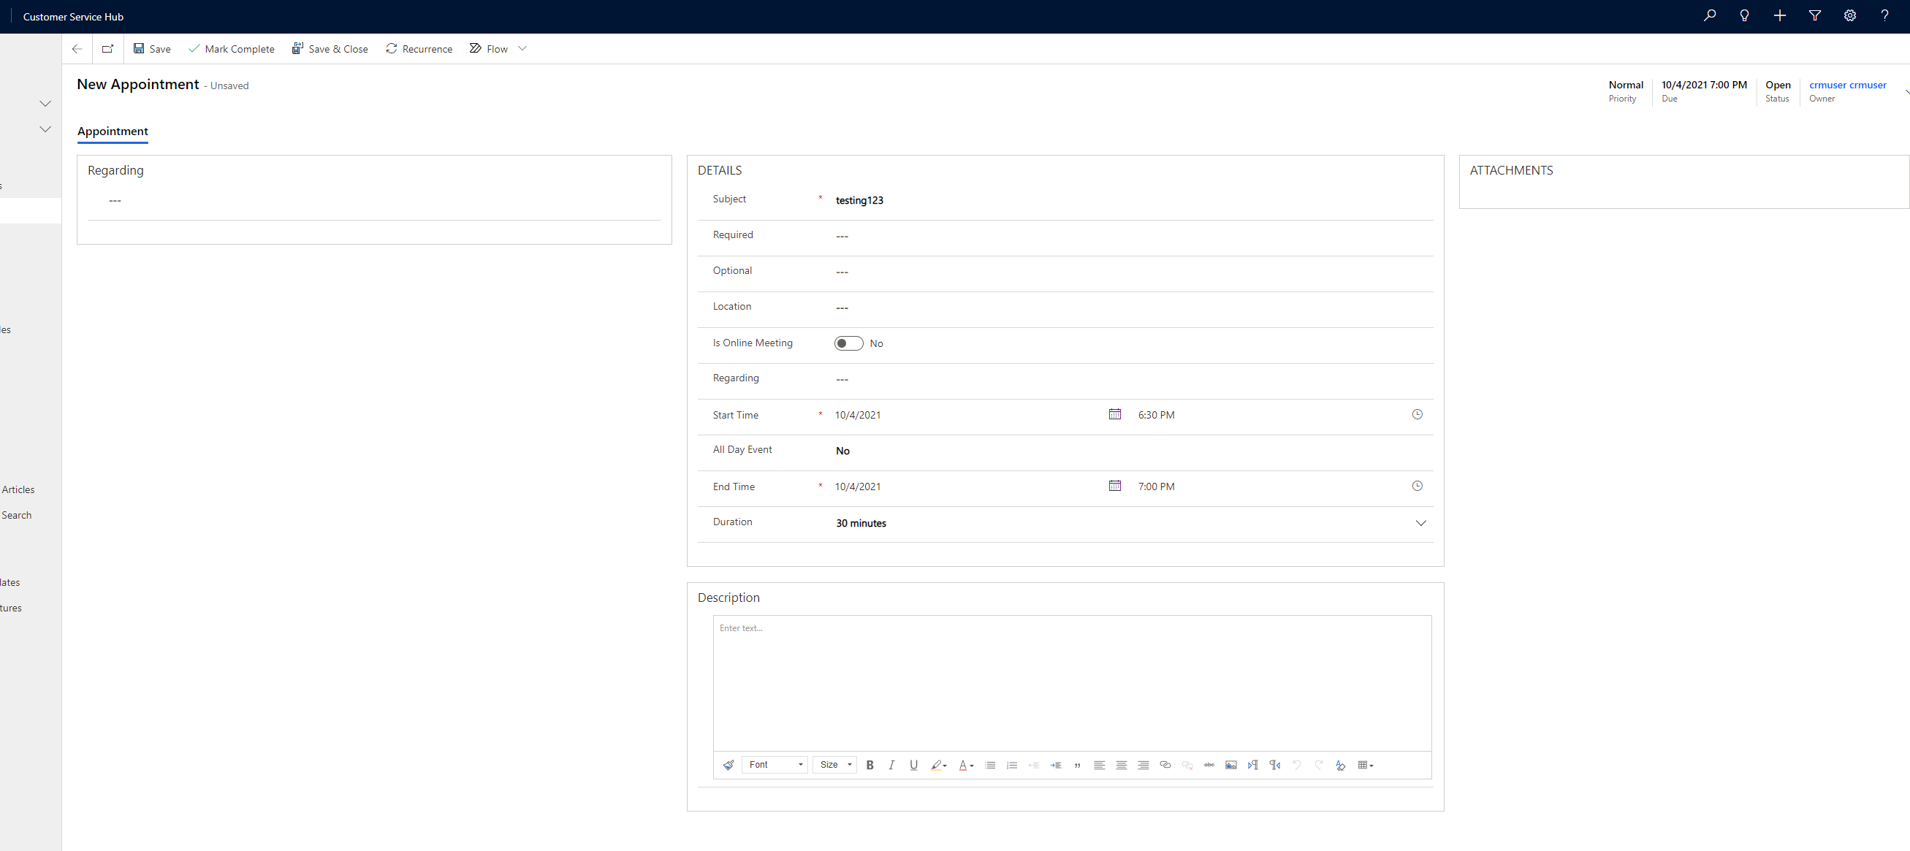Insert an image in the Description editor
Image resolution: width=1910 pixels, height=851 pixels.
[1230, 764]
